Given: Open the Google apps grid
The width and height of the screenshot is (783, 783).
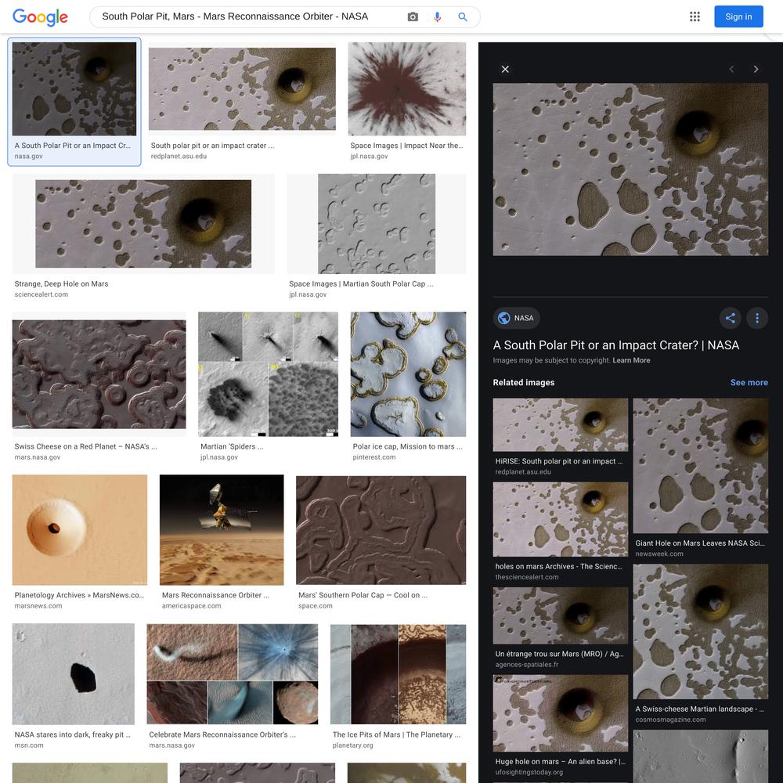Looking at the screenshot, I should tap(695, 16).
